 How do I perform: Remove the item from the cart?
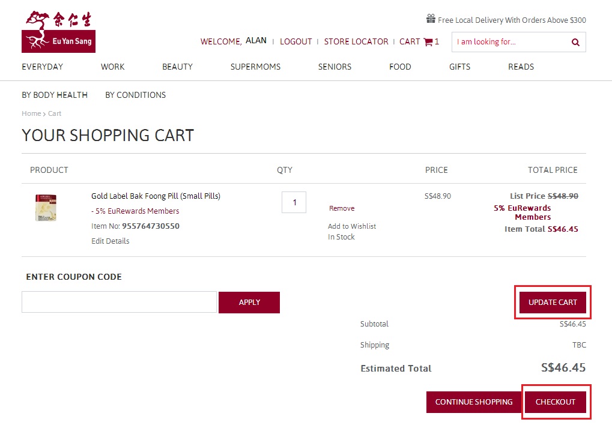(x=342, y=208)
